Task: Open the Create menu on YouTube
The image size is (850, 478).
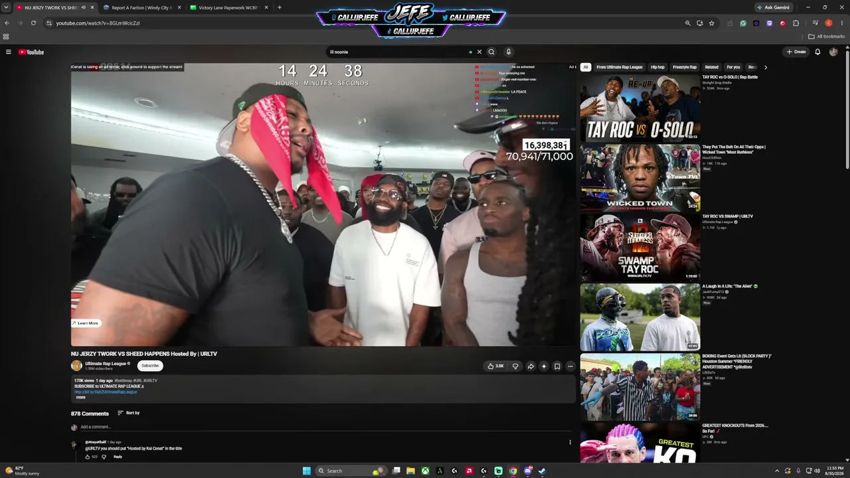Action: pyautogui.click(x=796, y=52)
